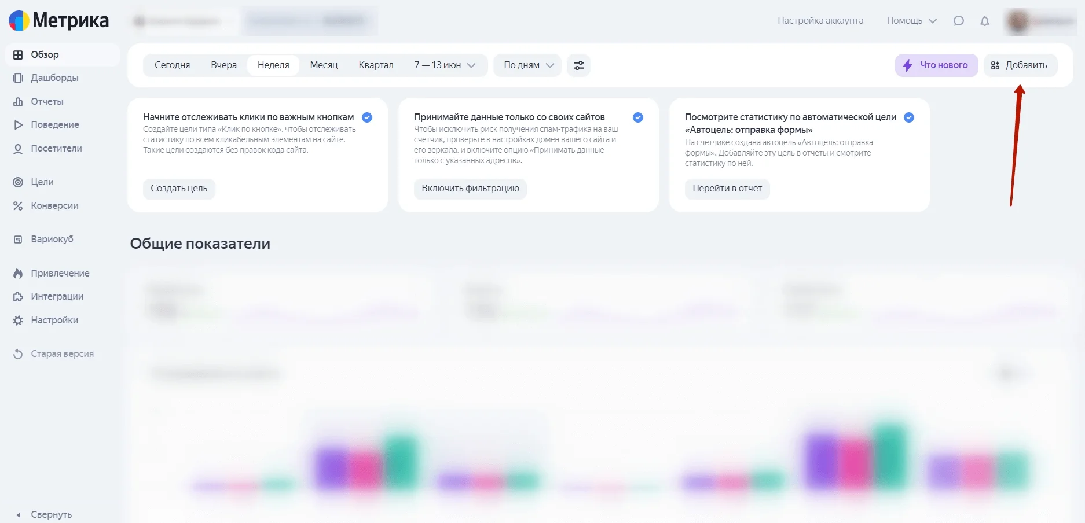Click the lightning icon in Что нового
The image size is (1085, 523).
[x=908, y=65]
